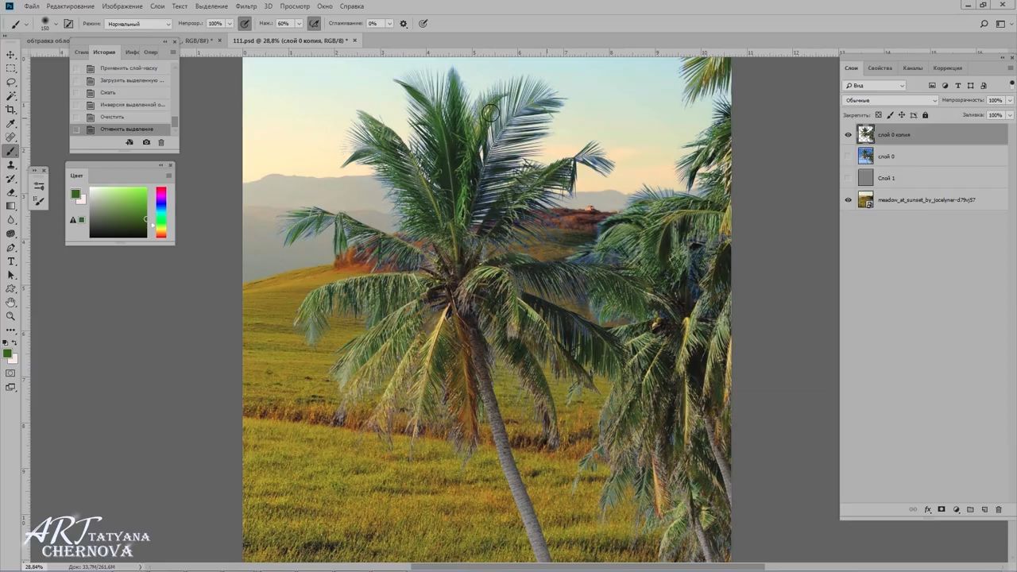Show the слой 0 layer
This screenshot has width=1017, height=572.
(848, 156)
